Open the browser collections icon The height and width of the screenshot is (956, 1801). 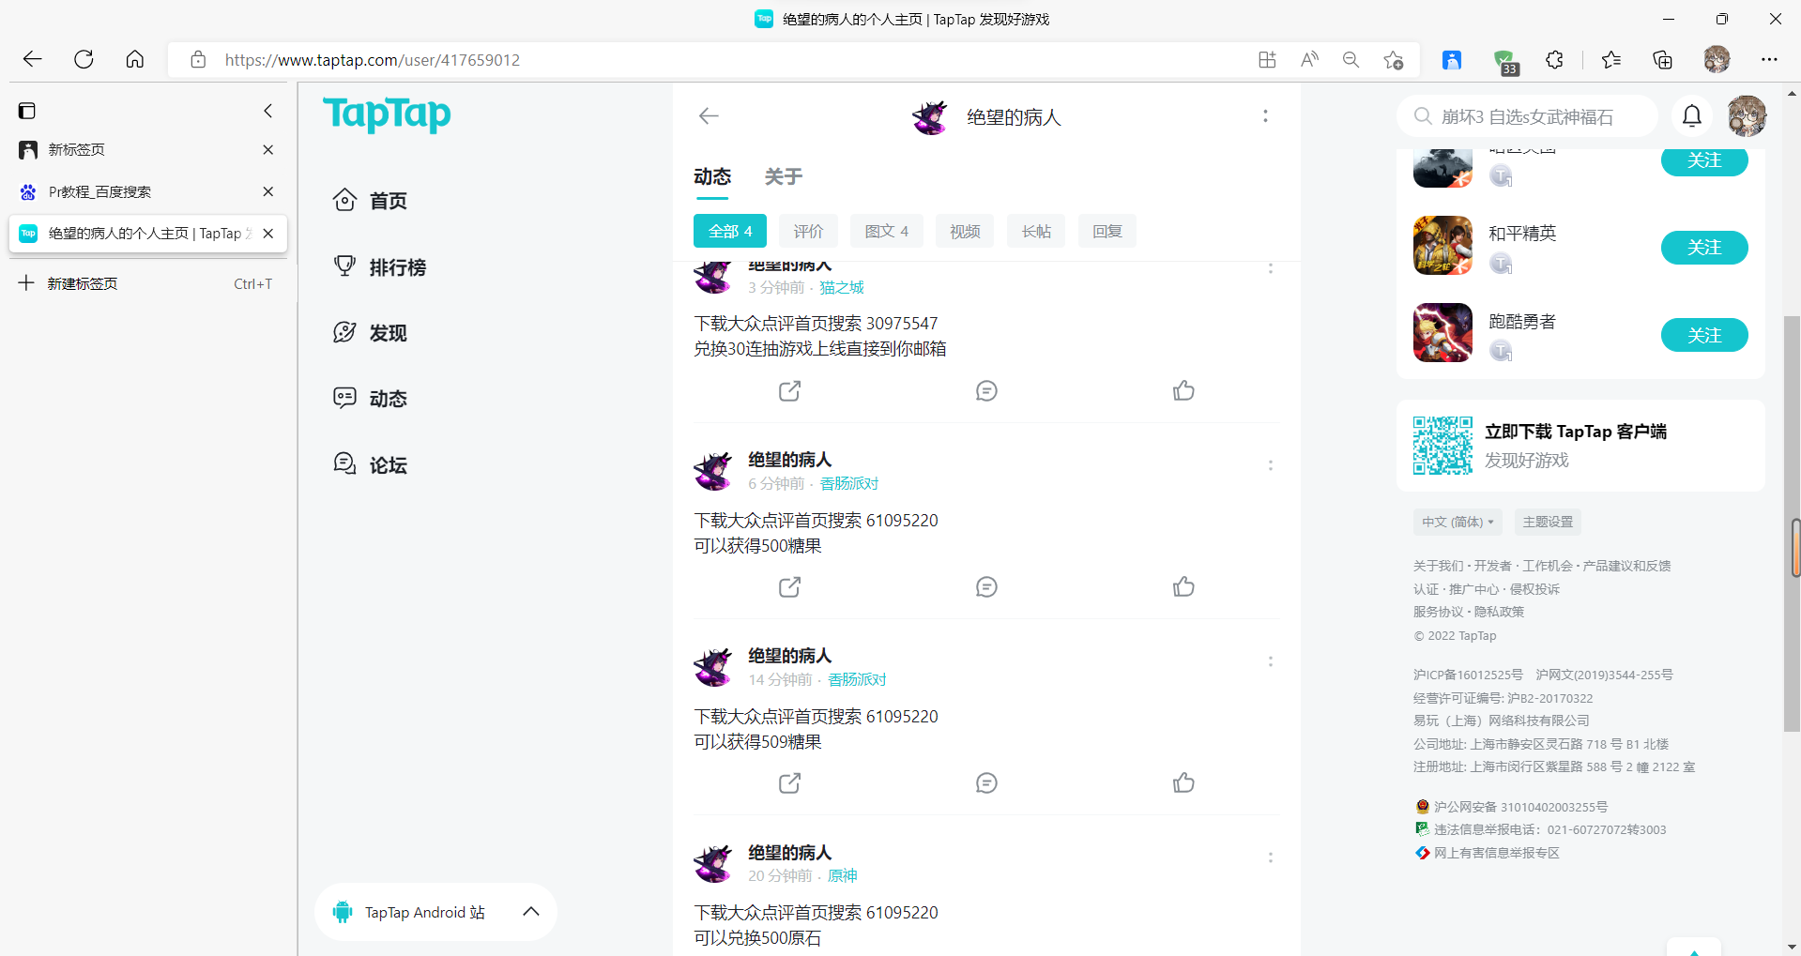tap(1662, 59)
